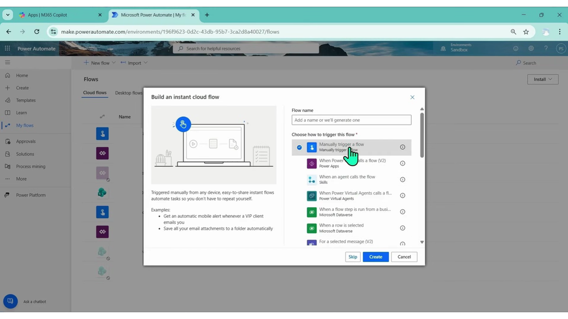
Task: Click the Create button
Action: coord(376,257)
